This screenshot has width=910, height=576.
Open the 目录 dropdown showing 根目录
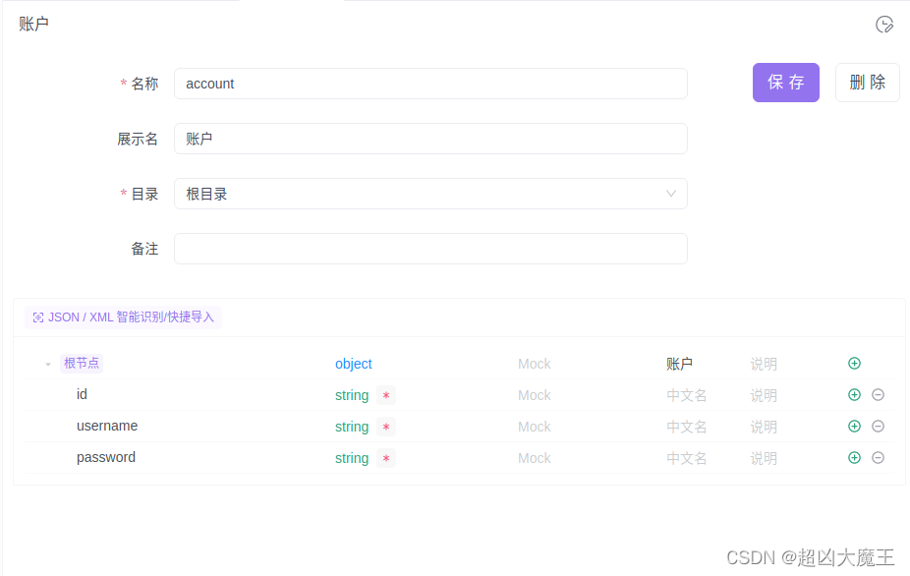point(430,194)
